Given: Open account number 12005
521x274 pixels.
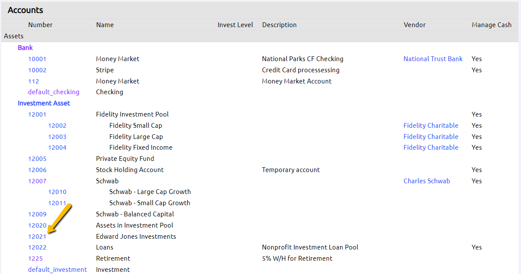Looking at the screenshot, I should pos(37,159).
